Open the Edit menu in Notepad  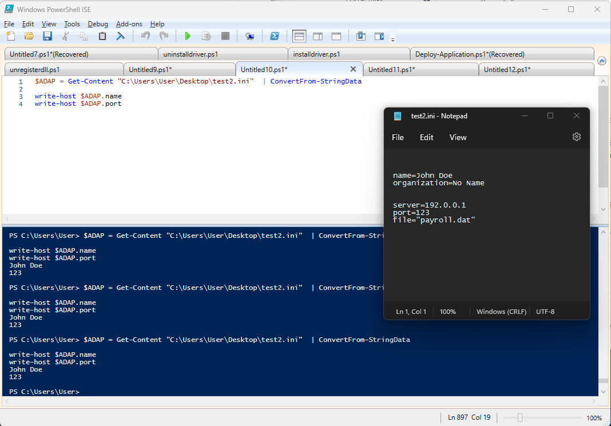(427, 137)
